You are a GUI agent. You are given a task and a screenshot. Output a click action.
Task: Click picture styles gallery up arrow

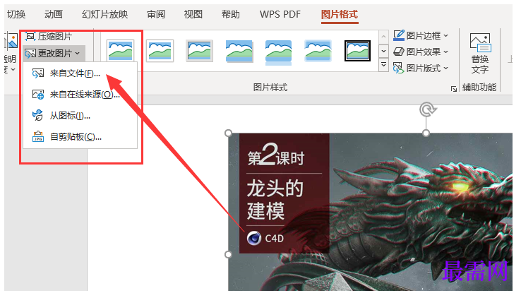(x=383, y=37)
